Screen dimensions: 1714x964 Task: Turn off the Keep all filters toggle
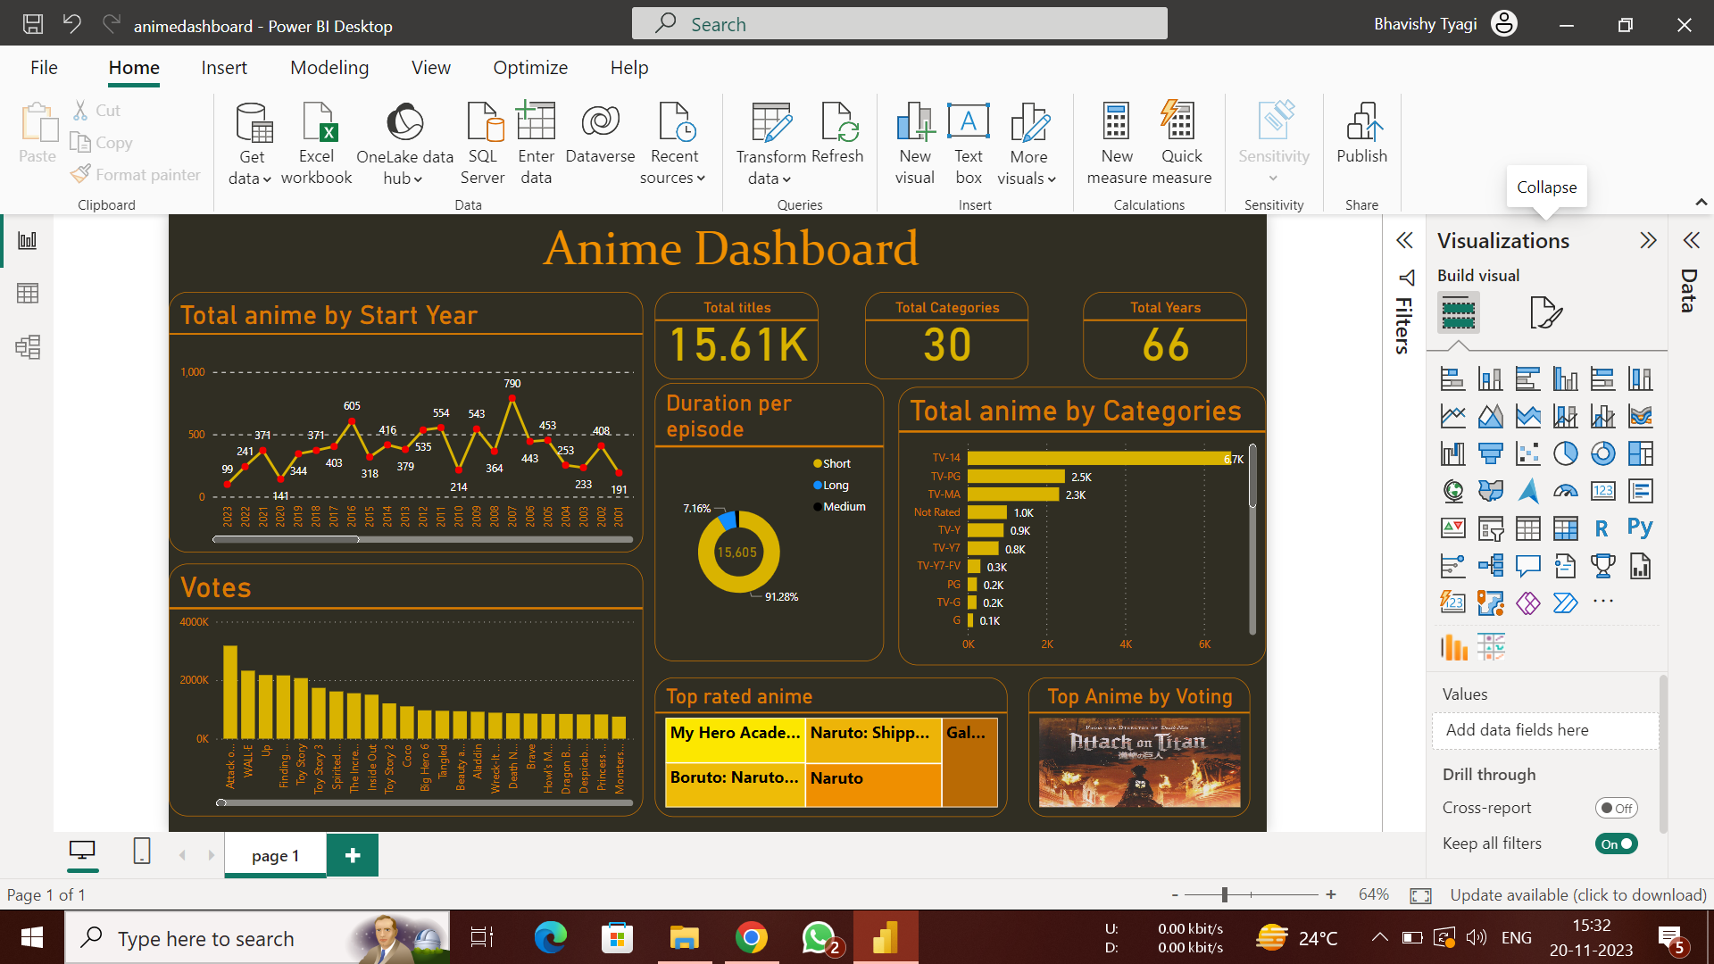tap(1616, 843)
